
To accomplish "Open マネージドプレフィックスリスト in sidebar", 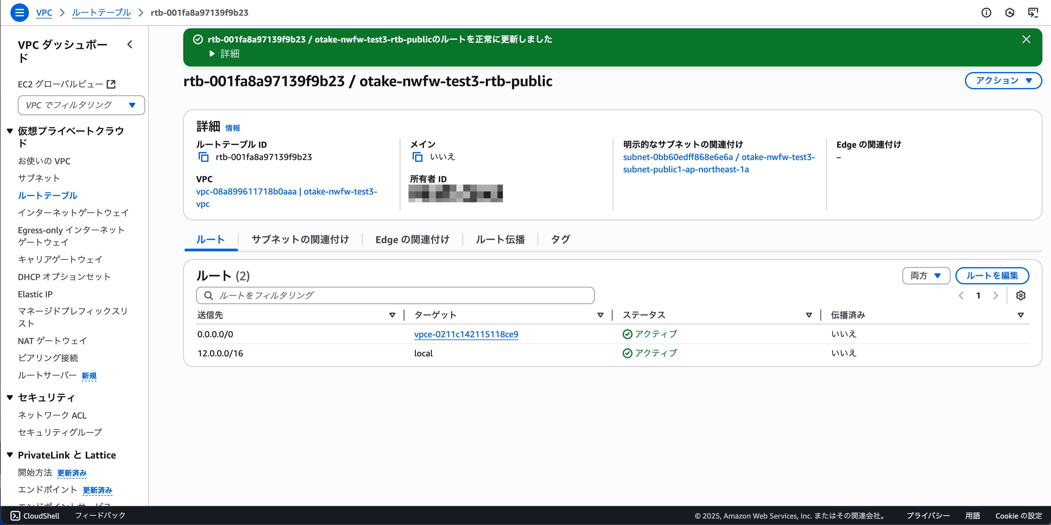I will pos(73,317).
